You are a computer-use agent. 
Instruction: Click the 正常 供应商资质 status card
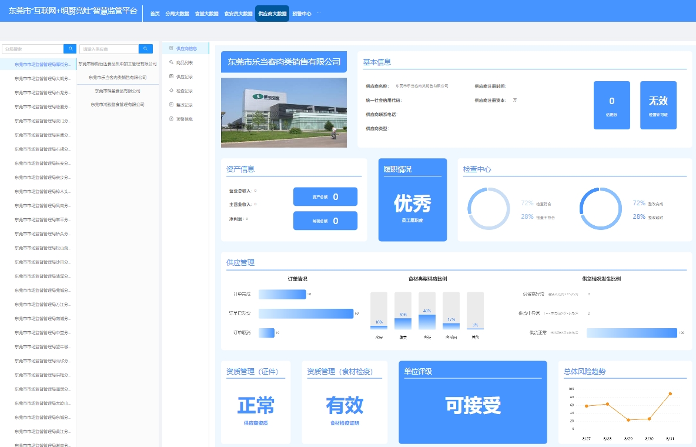click(256, 402)
